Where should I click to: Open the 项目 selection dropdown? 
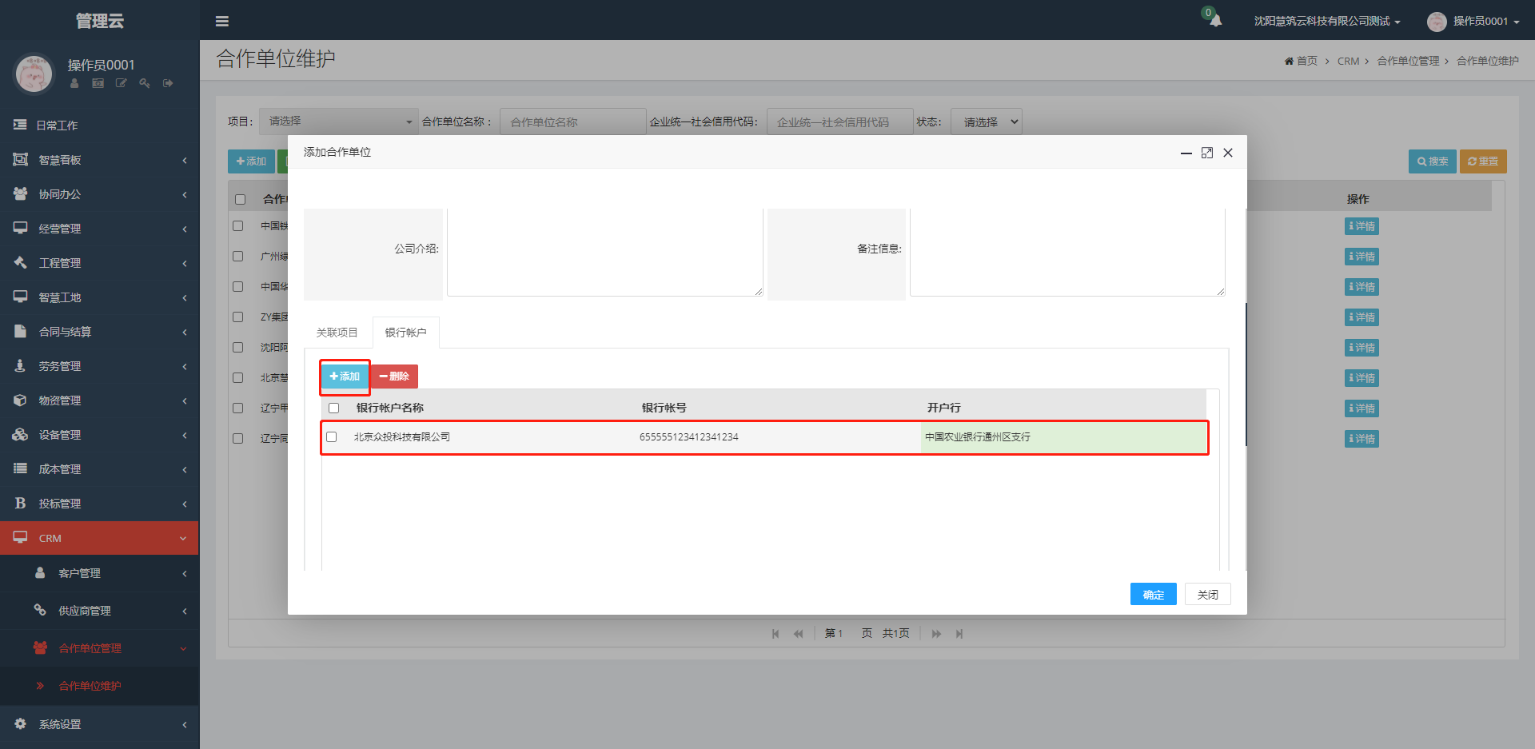pyautogui.click(x=339, y=122)
